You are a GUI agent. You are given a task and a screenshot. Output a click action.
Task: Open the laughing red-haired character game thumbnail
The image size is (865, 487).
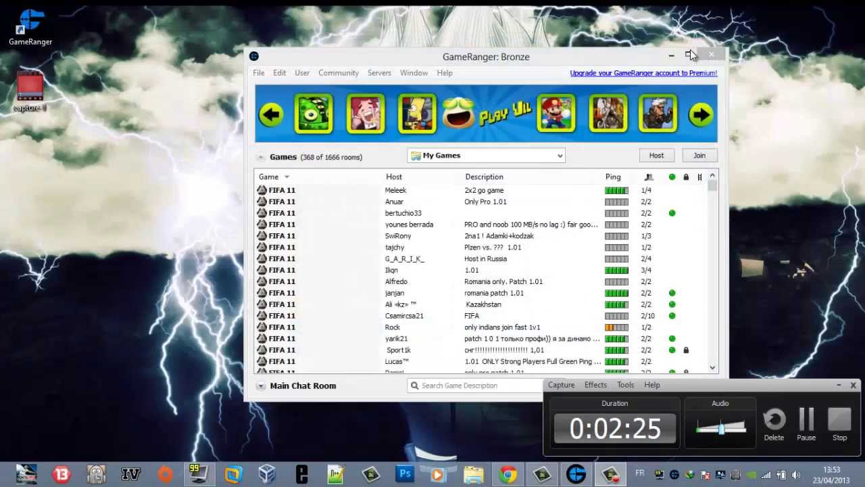coord(366,114)
